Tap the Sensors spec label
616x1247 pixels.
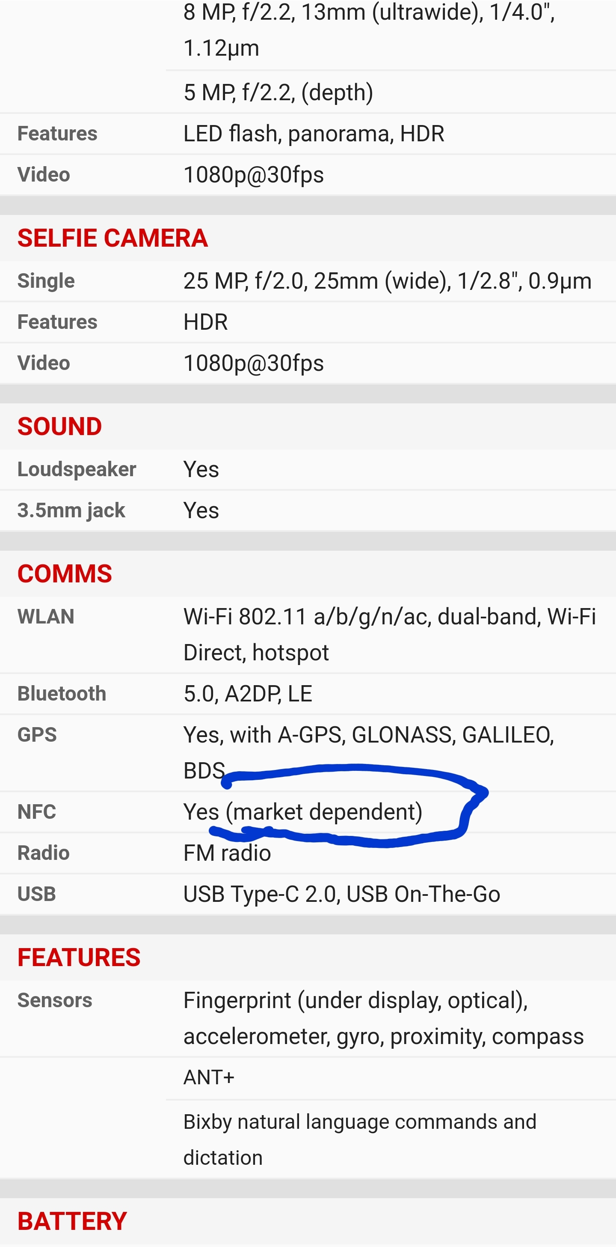click(55, 1000)
